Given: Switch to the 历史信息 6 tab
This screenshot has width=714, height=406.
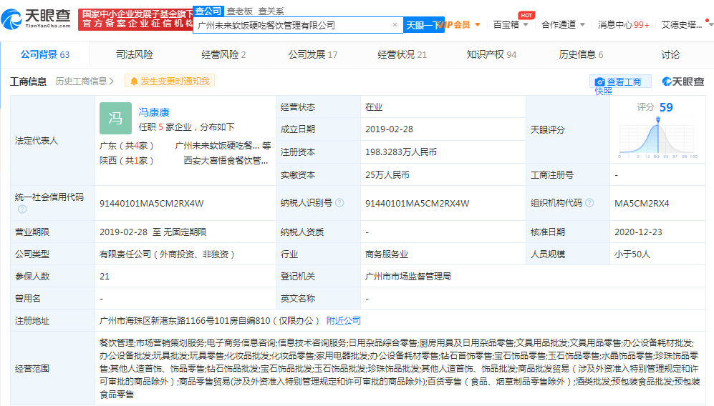Looking at the screenshot, I should click(x=581, y=54).
